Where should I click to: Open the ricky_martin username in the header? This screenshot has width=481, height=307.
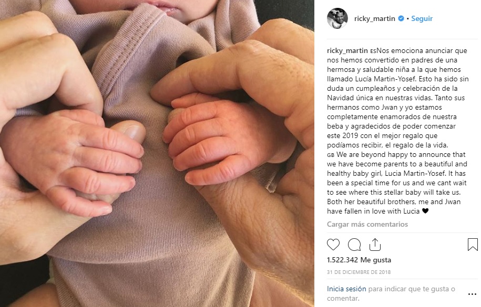coord(375,18)
